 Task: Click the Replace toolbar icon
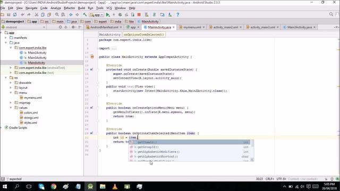pos(63,15)
